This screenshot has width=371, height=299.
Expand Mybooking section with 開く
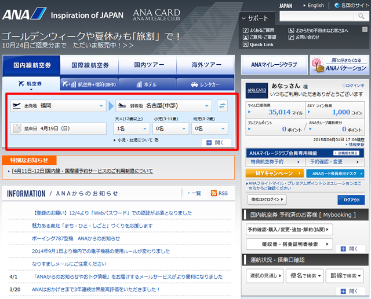point(350,249)
